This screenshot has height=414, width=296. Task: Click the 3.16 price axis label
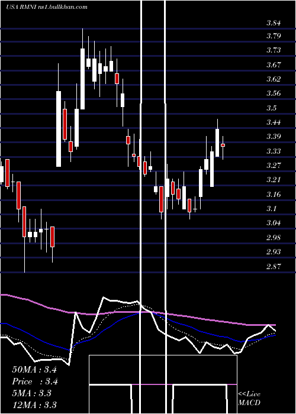[x=274, y=194]
